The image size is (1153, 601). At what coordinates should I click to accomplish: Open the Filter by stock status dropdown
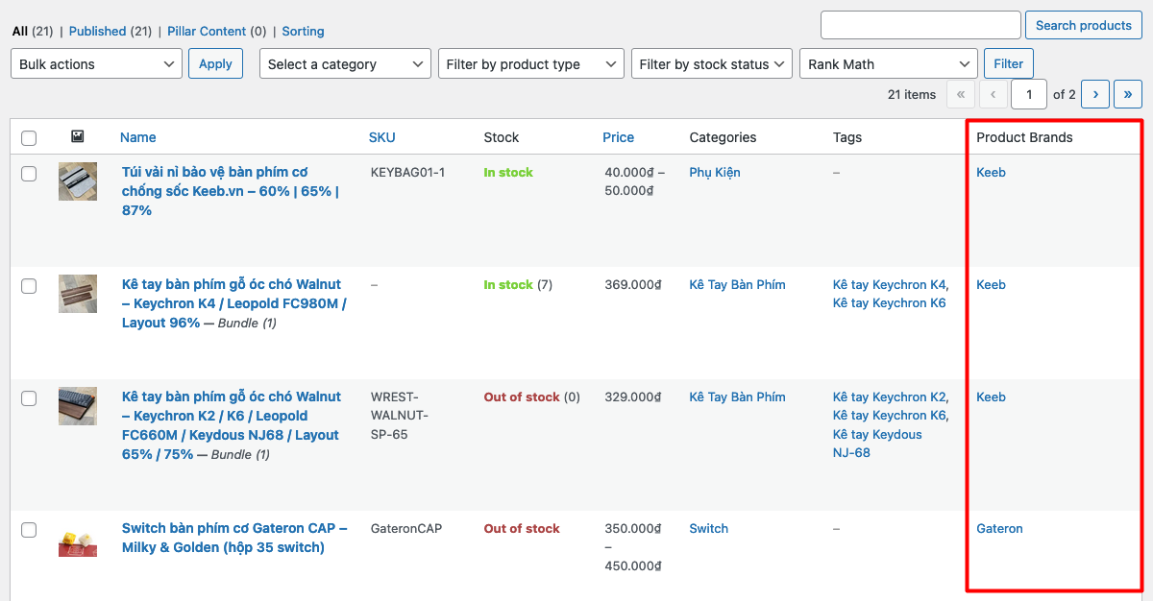click(x=712, y=64)
